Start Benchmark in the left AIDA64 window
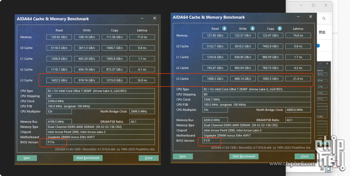The height and width of the screenshot is (176, 350). (88, 158)
